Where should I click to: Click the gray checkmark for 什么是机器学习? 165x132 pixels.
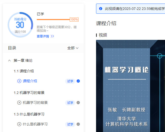(x=78, y=124)
